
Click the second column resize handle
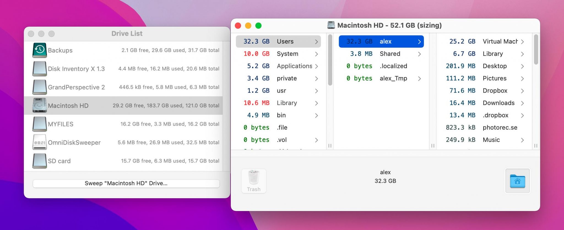[x=433, y=146]
